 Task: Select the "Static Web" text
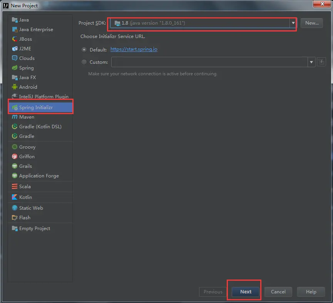click(x=31, y=208)
